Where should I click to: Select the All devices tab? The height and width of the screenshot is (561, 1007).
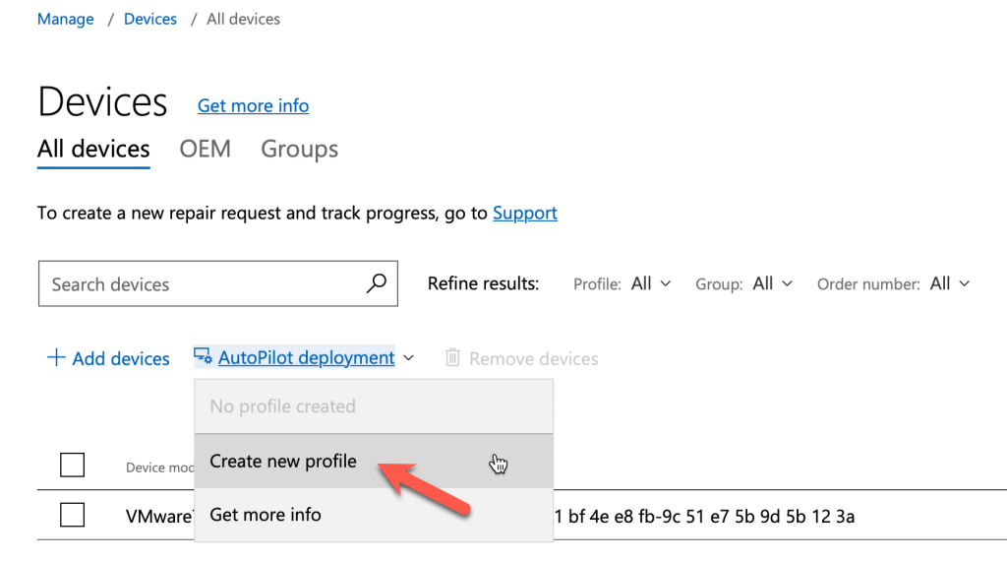(x=93, y=150)
